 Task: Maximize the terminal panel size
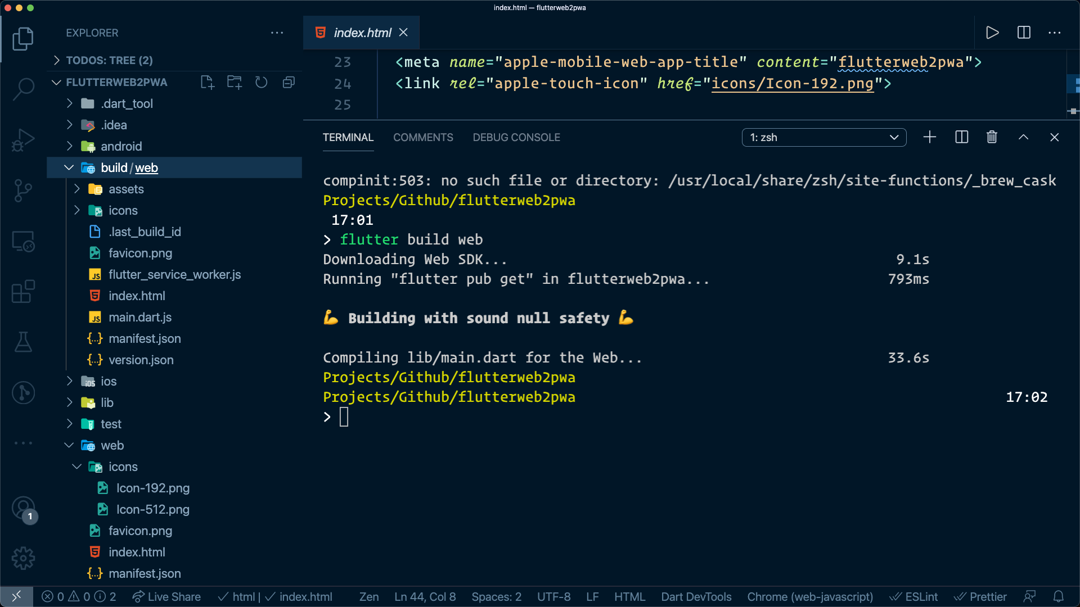coord(1023,137)
